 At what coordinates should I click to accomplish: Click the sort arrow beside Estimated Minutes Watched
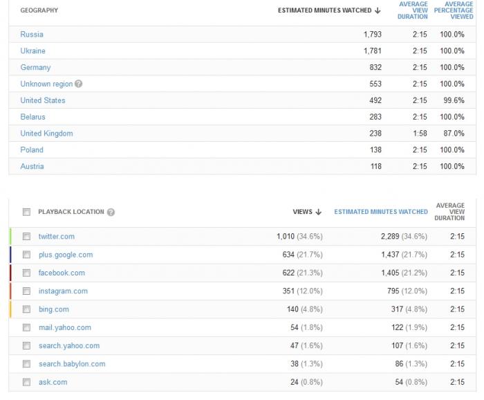pos(378,10)
